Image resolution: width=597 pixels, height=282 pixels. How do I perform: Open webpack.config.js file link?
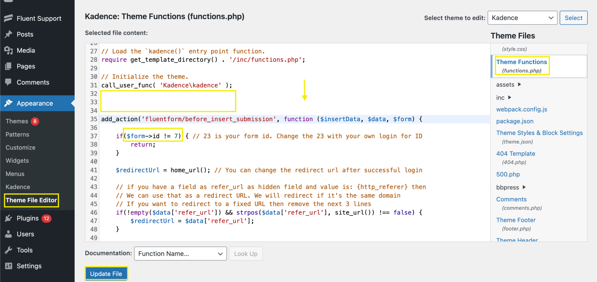pos(522,109)
